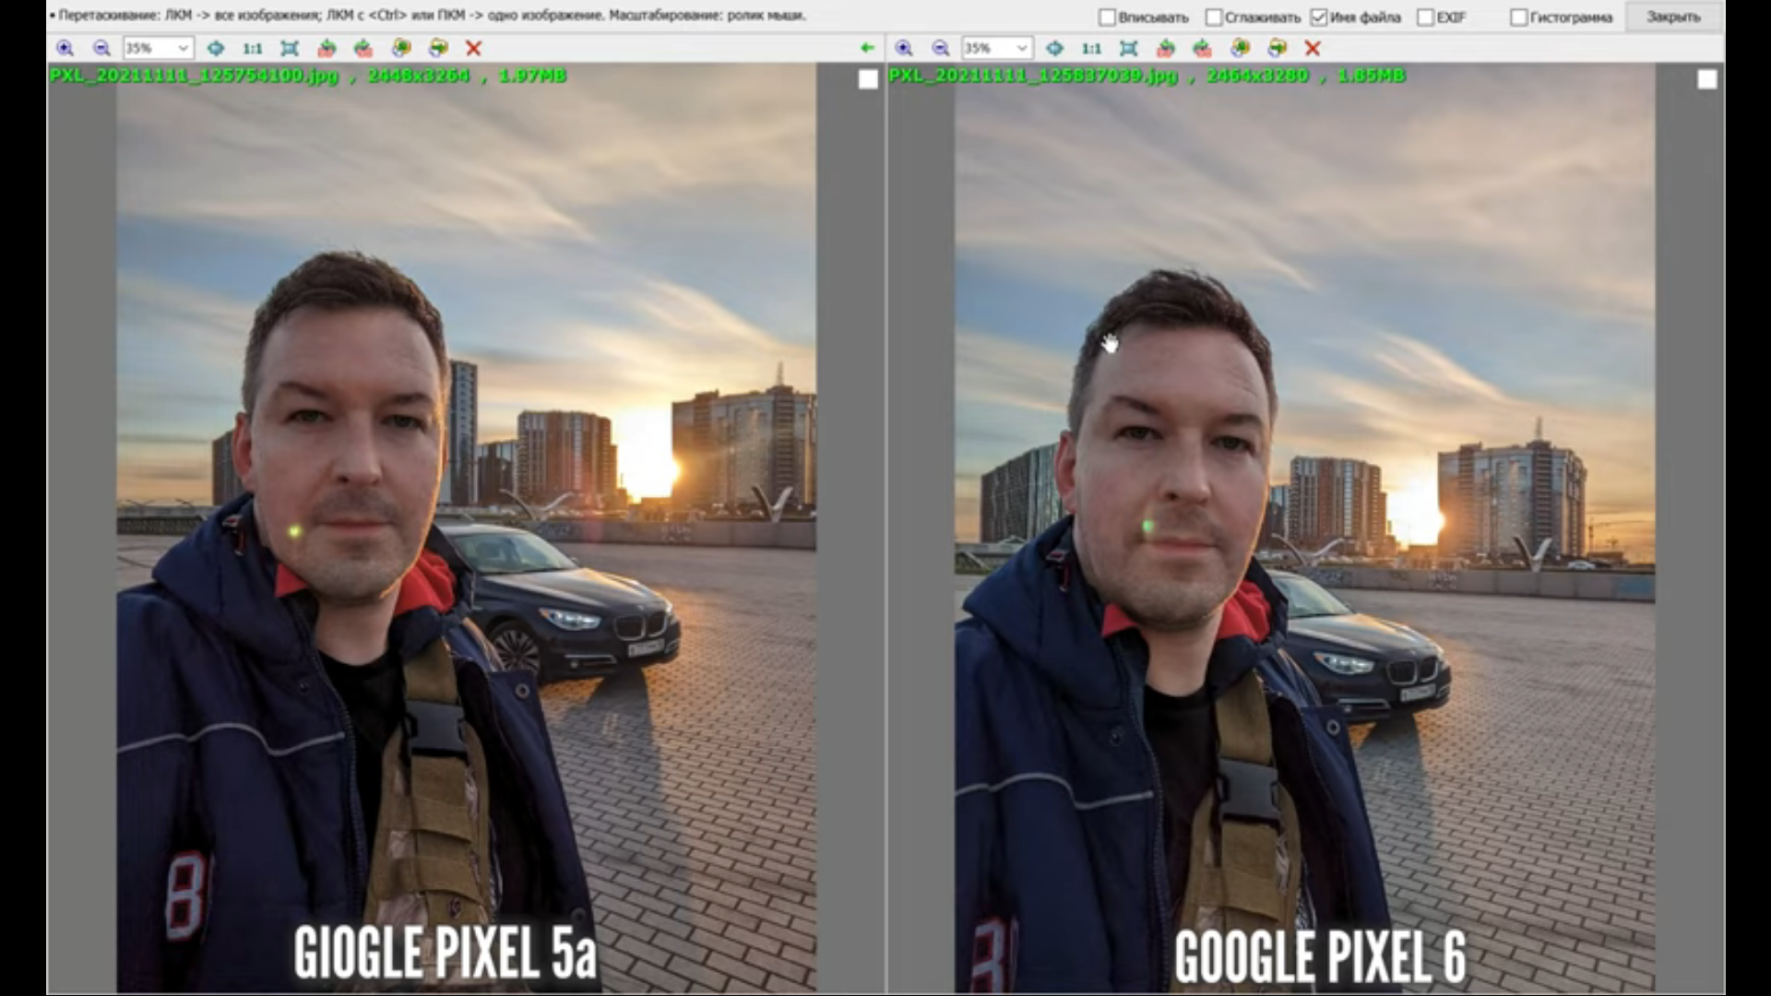Screen dimensions: 1771x996
Task: Open right pane 35% zoom dropdown
Action: (x=1021, y=48)
